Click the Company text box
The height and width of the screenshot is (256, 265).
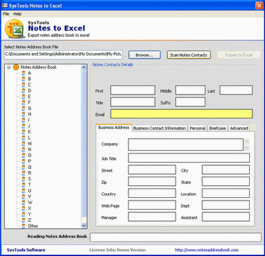pyautogui.click(x=185, y=145)
